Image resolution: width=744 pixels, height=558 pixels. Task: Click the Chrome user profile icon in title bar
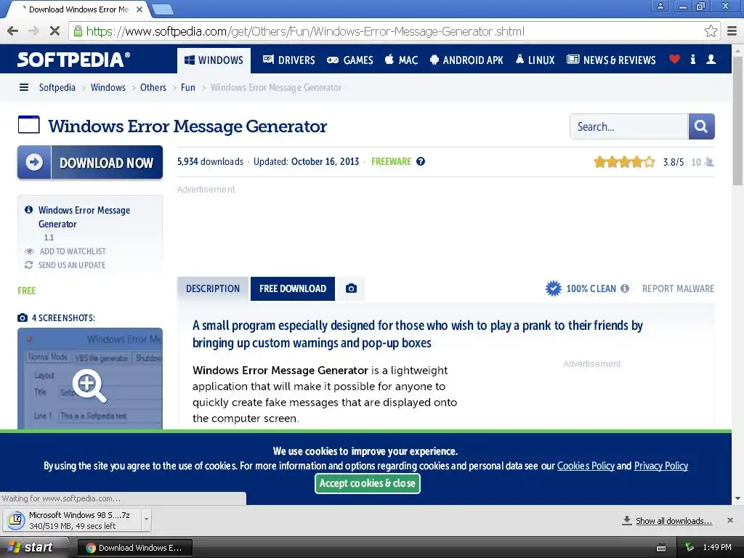click(x=660, y=6)
